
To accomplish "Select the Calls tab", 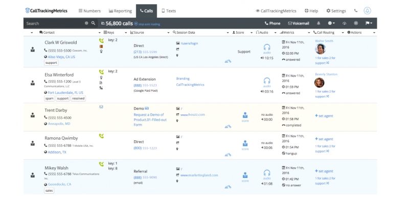I will pyautogui.click(x=146, y=11).
